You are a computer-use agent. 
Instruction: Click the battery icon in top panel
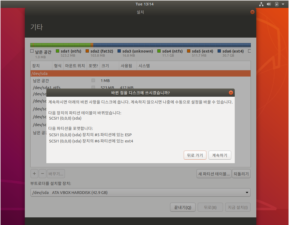[x=277, y=4]
